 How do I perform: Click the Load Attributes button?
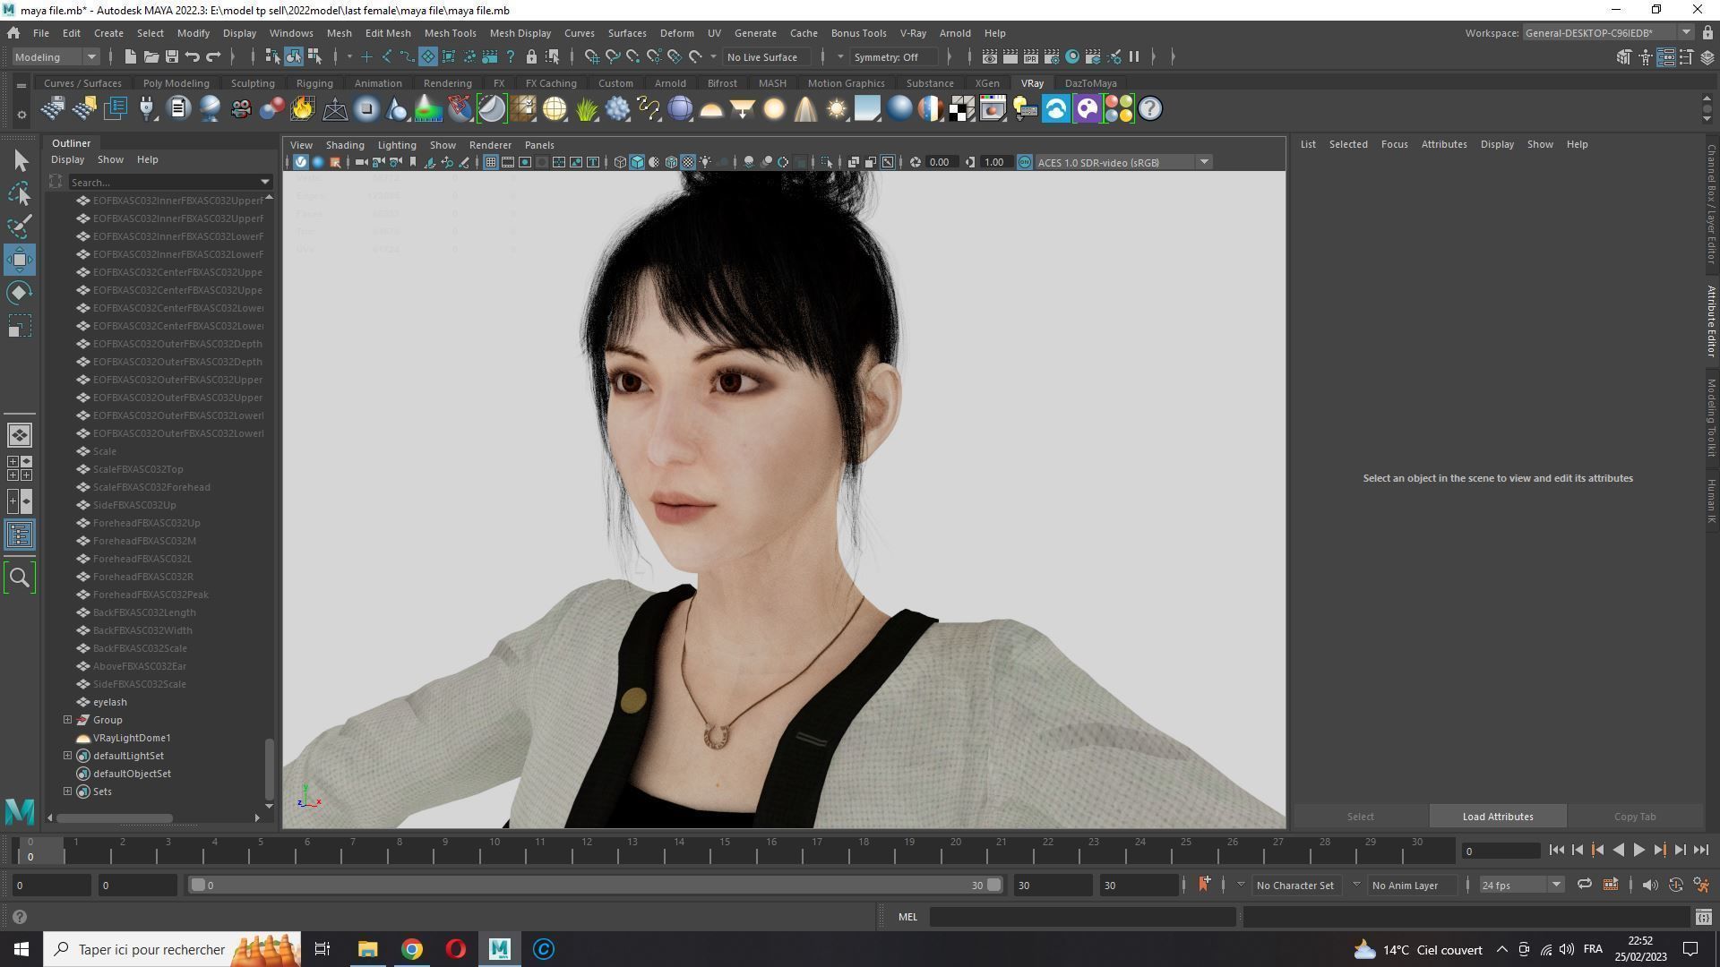click(1497, 817)
